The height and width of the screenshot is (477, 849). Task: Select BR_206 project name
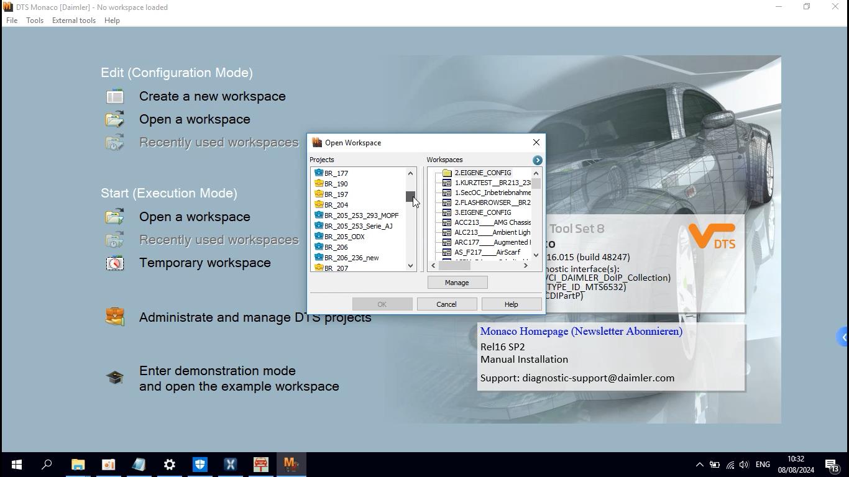click(336, 247)
